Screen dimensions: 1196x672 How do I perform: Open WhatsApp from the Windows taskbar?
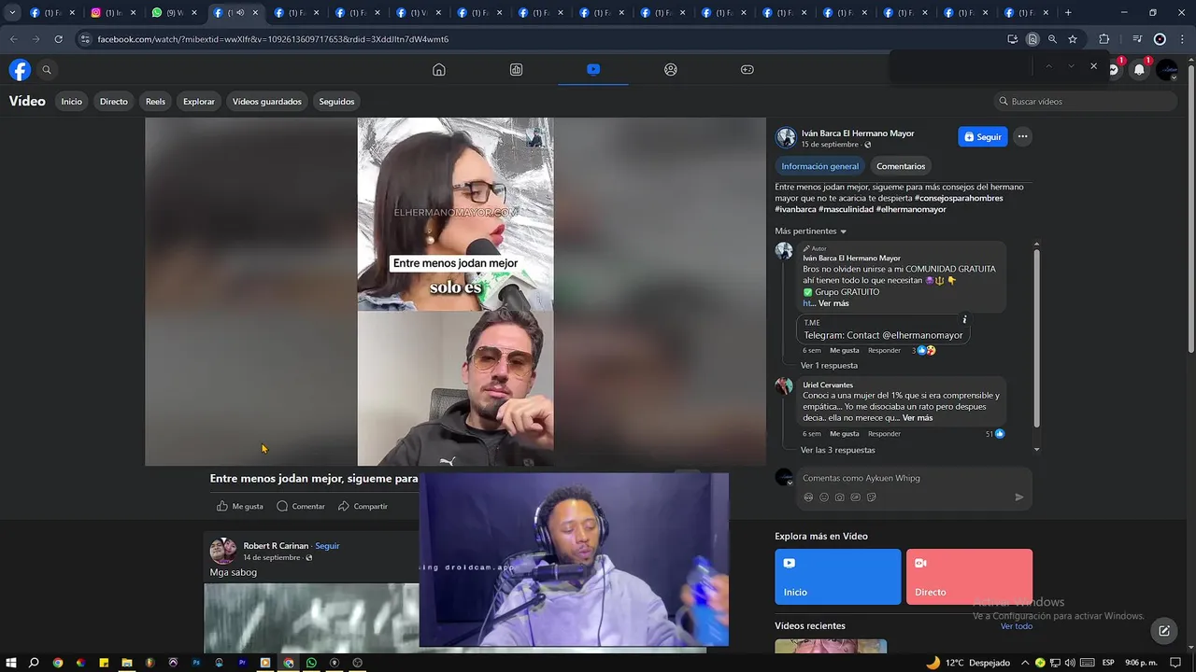click(x=311, y=663)
